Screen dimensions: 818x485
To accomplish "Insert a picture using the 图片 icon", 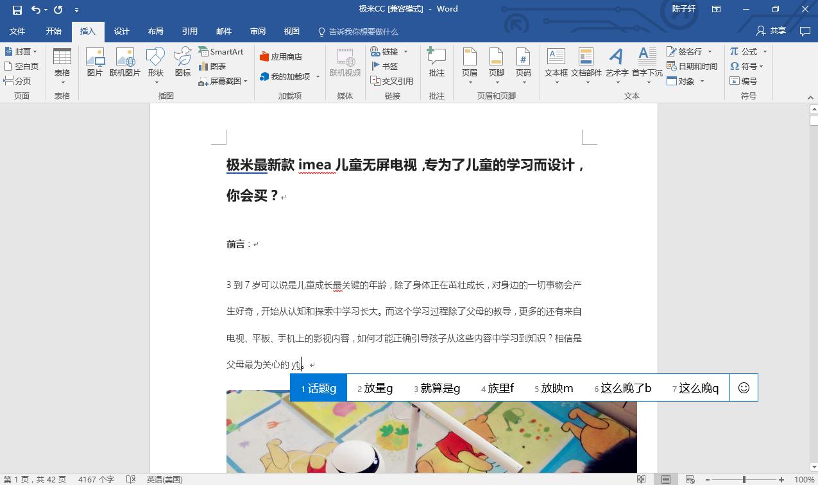I will (x=94, y=62).
